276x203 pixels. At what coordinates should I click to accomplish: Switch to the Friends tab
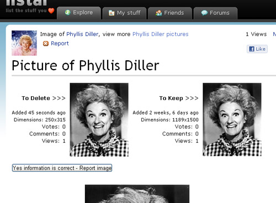(170, 13)
